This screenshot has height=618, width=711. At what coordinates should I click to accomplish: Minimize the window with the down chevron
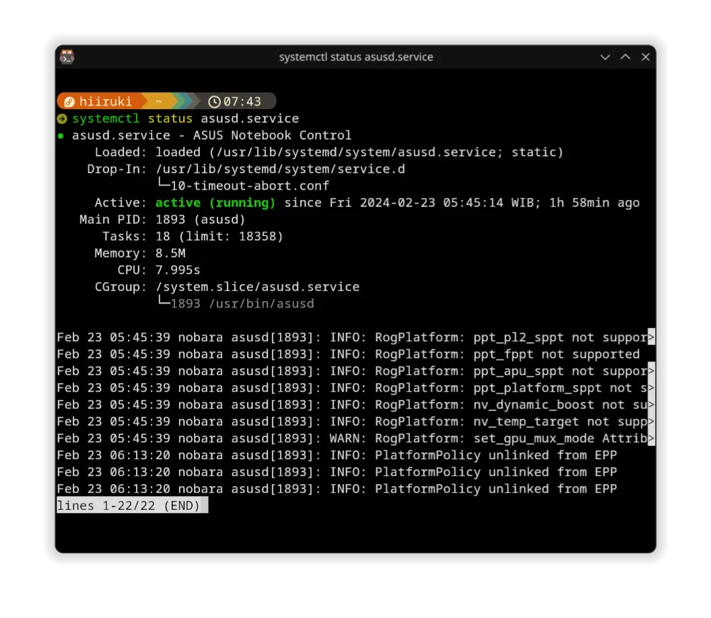(x=605, y=57)
